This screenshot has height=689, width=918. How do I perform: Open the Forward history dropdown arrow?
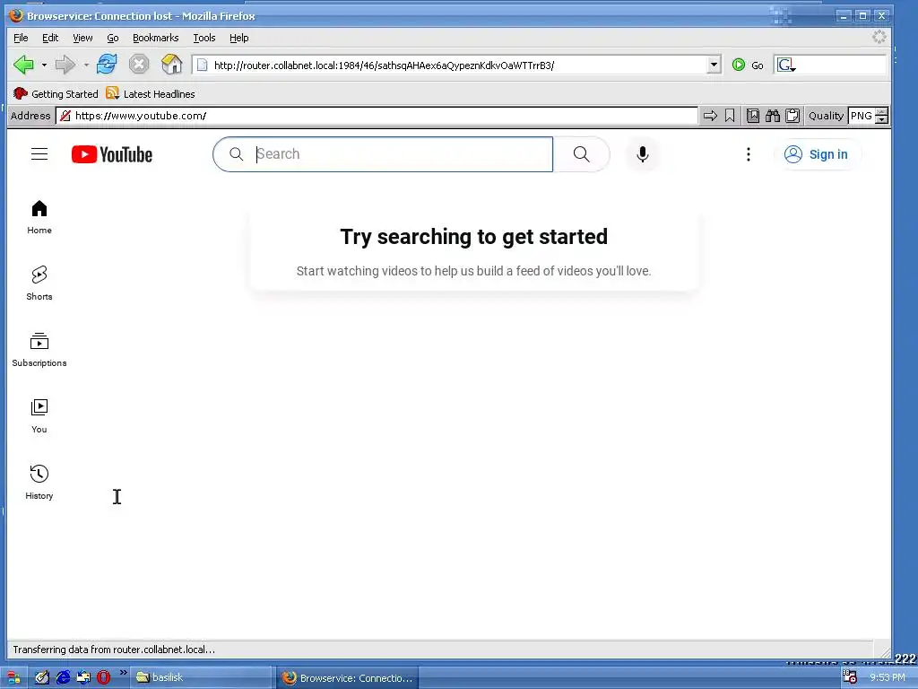click(x=86, y=65)
